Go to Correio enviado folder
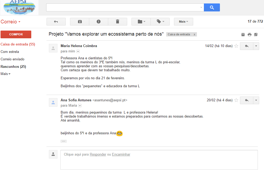The height and width of the screenshot is (171, 264). click(x=12, y=59)
